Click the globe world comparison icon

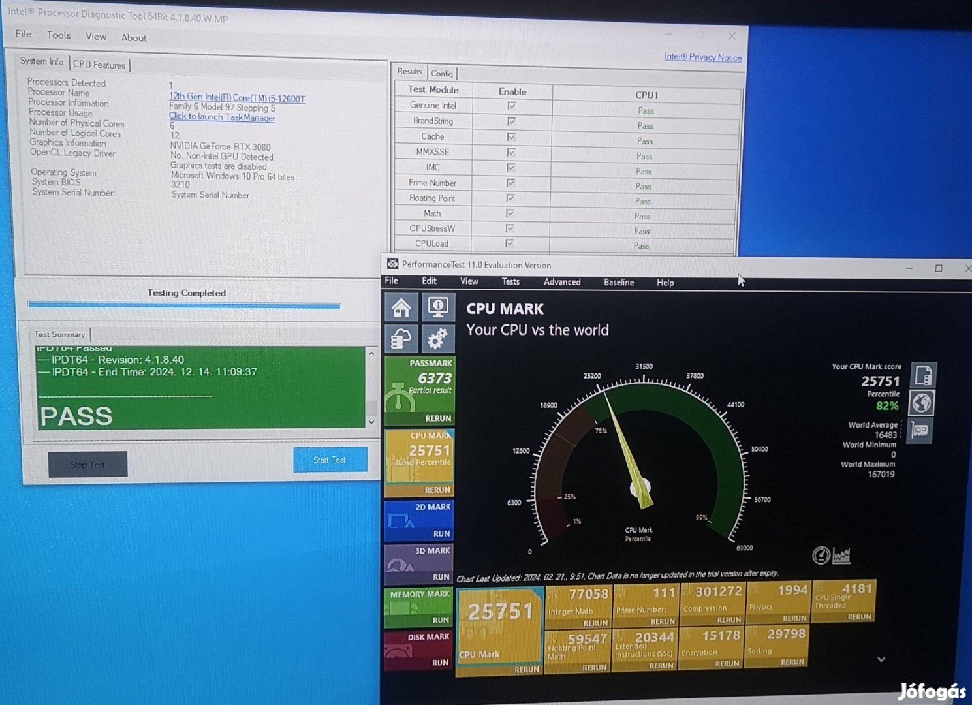click(922, 403)
